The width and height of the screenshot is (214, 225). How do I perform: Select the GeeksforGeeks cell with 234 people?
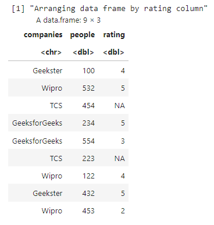[37, 123]
